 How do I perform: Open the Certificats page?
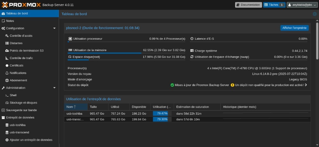(x=16, y=65)
